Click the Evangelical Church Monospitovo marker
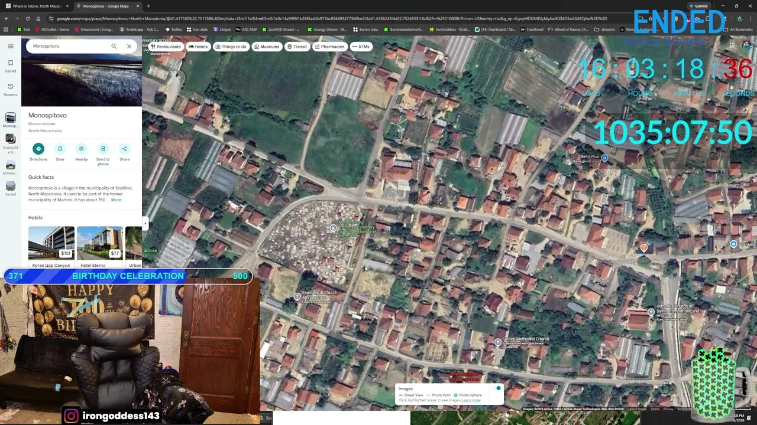757x425 pixels. click(x=297, y=297)
